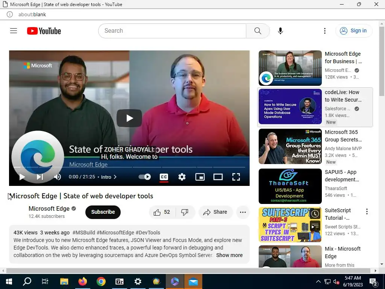Open Task View on taskbar
This screenshot has height=289, width=385.
(x=45, y=281)
